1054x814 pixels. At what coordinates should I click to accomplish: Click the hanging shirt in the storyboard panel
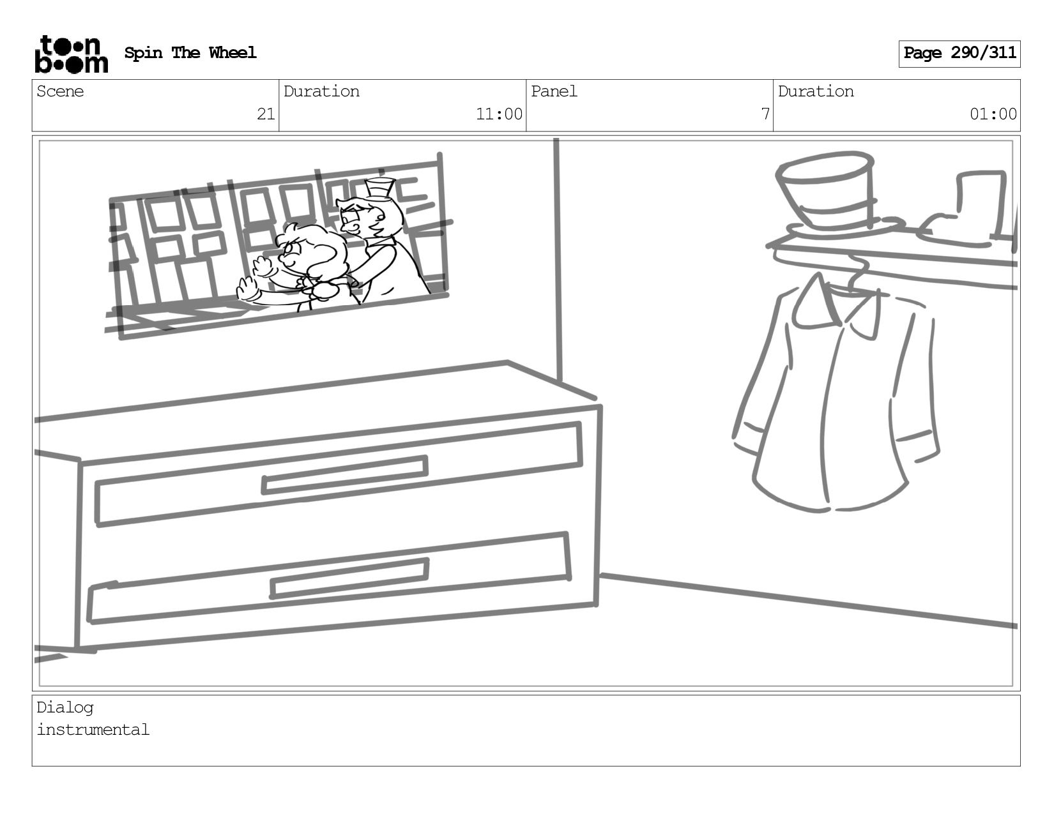coord(837,389)
